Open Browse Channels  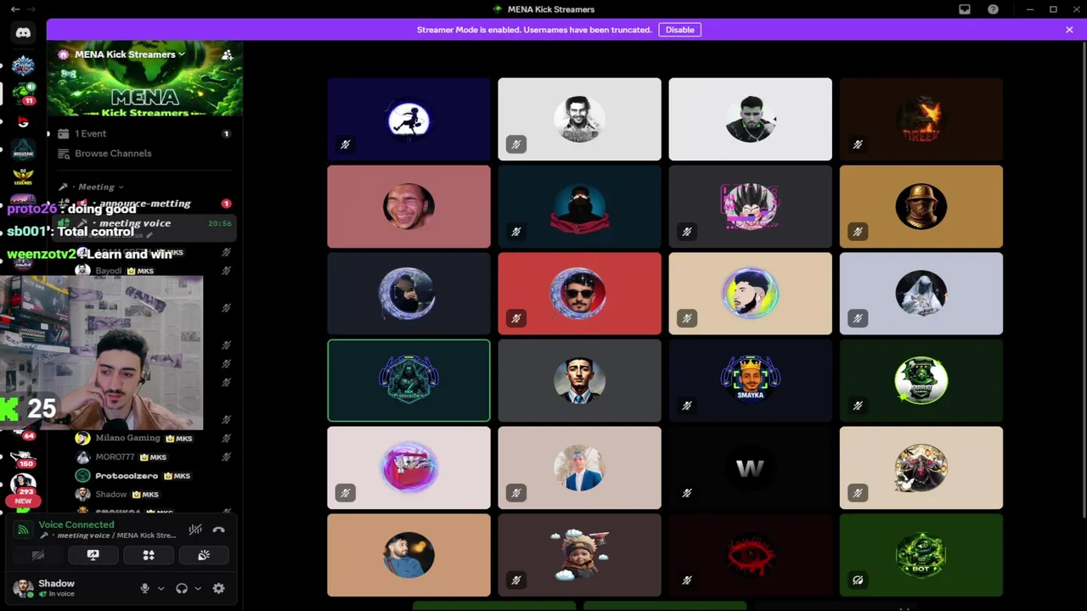(x=144, y=154)
